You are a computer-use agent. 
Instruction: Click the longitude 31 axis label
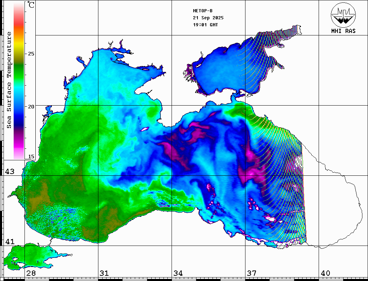click(104, 273)
